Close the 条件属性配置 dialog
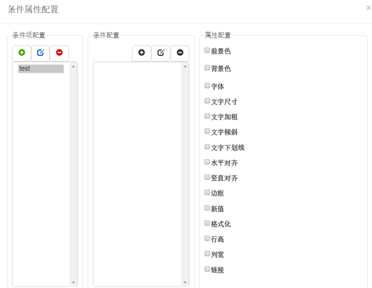Viewport: 372px width, 288px height. [369, 8]
